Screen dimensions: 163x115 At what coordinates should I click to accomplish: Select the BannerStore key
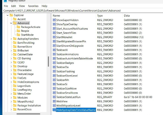coord(25,47)
